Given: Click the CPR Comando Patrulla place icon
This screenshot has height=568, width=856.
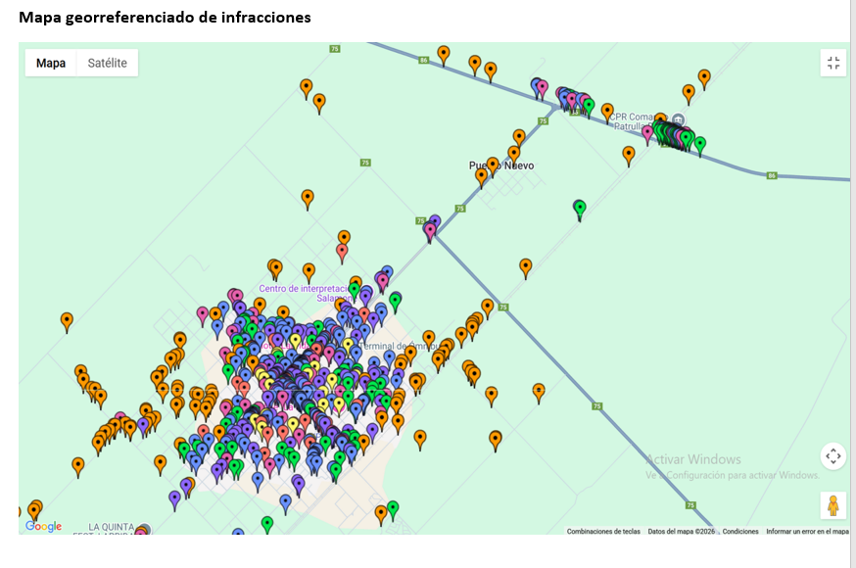Looking at the screenshot, I should click(678, 120).
